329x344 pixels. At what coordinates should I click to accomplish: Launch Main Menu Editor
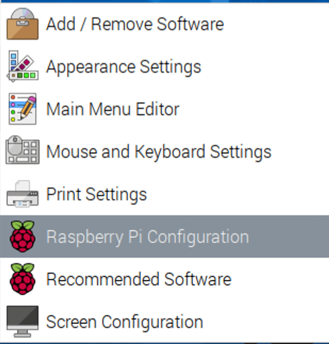164,109
